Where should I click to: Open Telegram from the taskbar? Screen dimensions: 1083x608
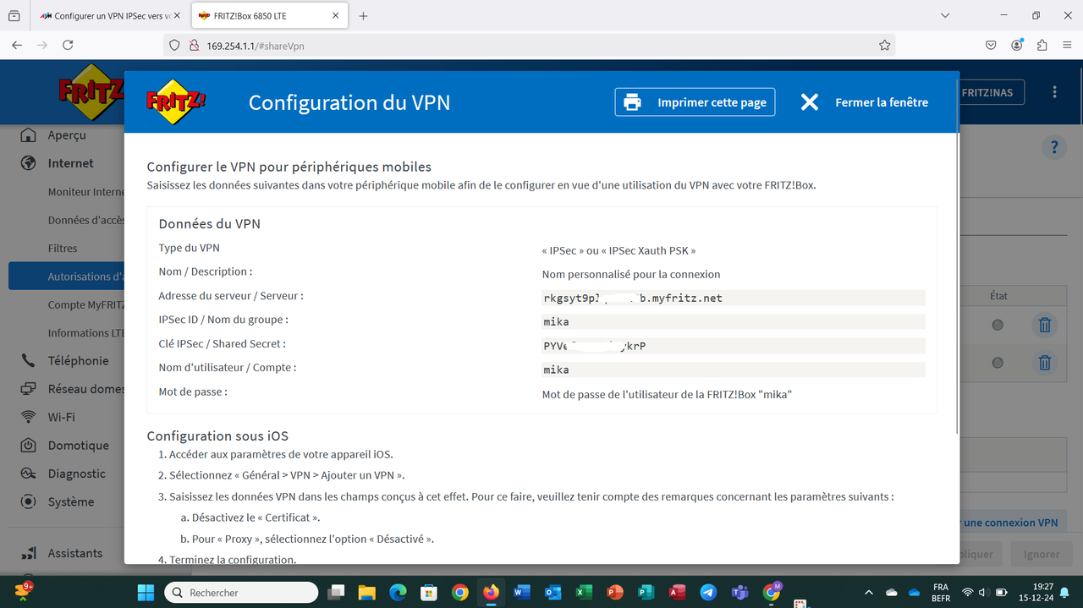(x=709, y=592)
